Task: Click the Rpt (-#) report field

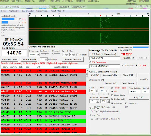Action: 145,92
